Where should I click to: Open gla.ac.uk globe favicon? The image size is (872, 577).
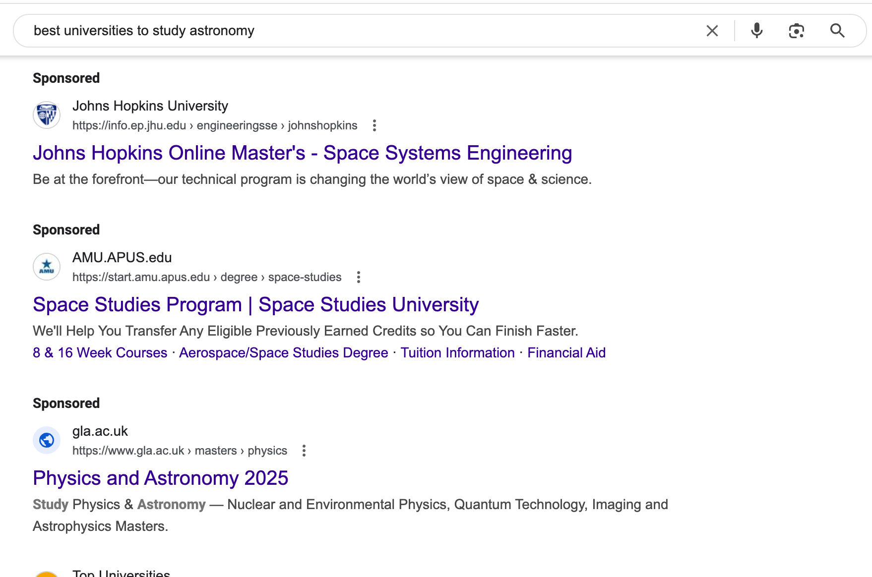(x=47, y=440)
